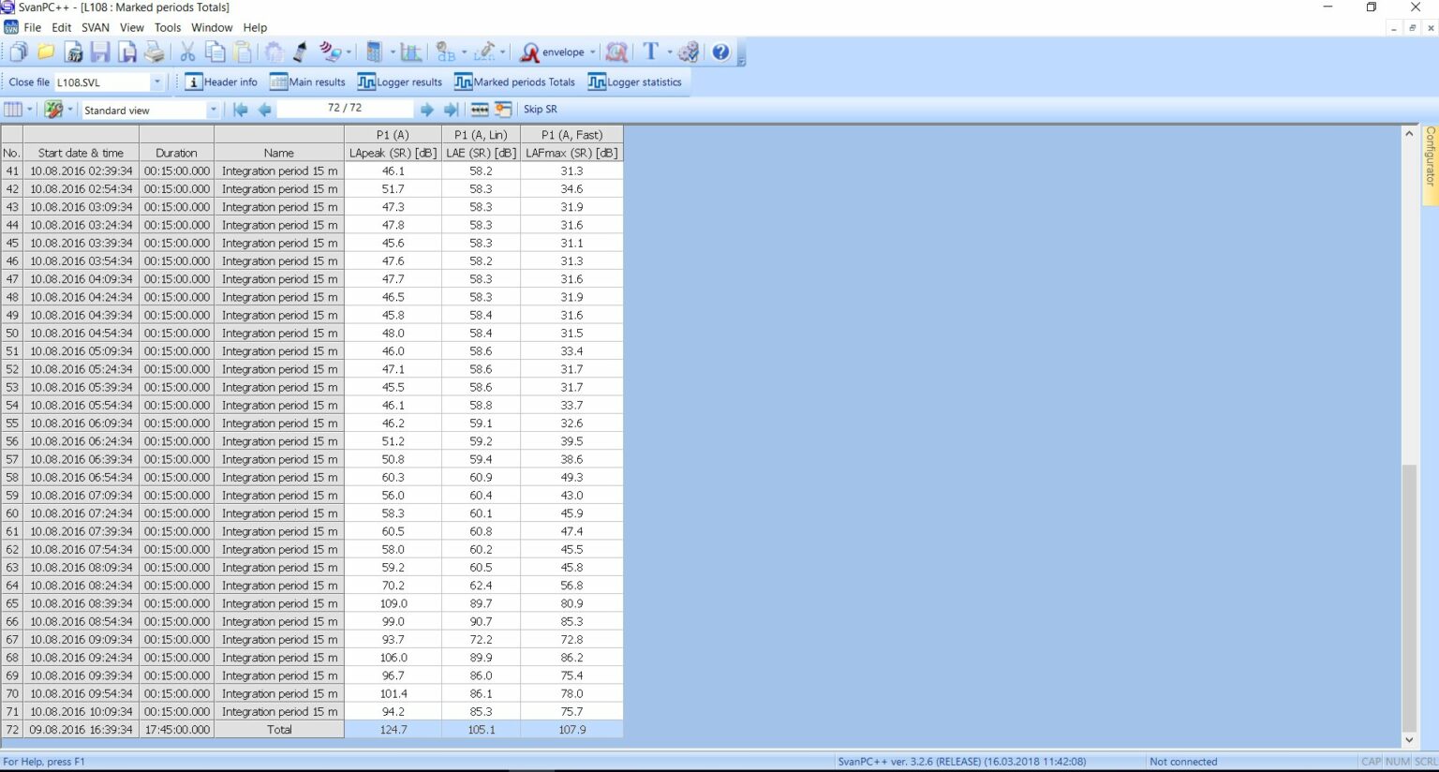The image size is (1439, 772).
Task: Open the Tools menu
Action: (x=168, y=27)
